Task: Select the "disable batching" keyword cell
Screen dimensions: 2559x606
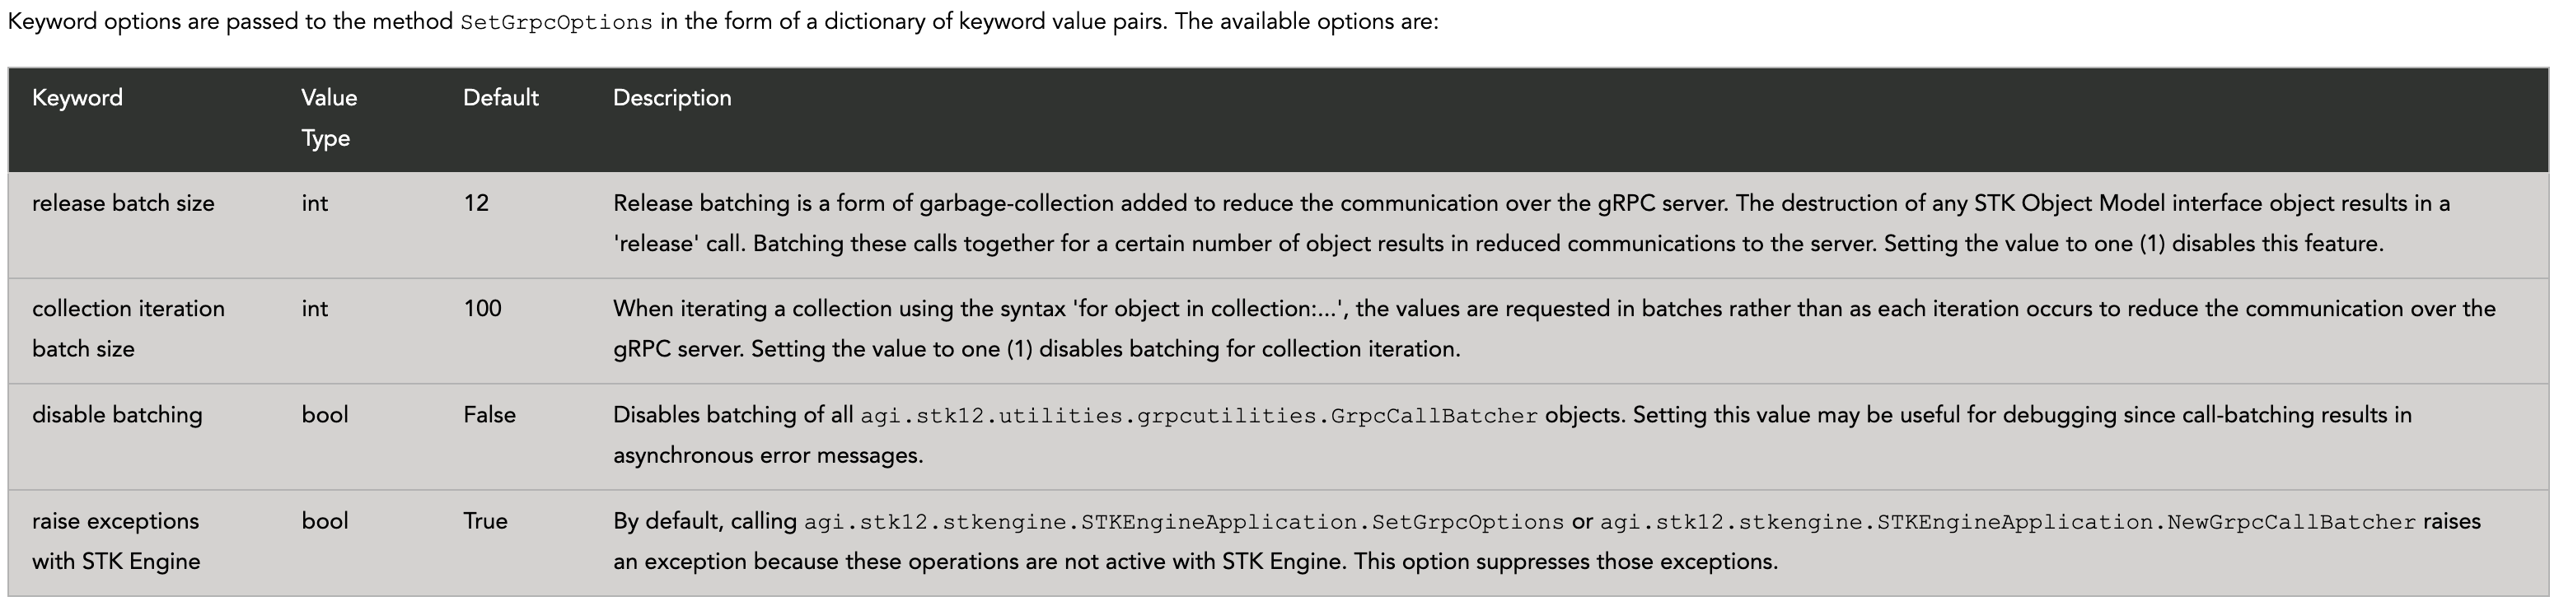Action: tap(117, 415)
